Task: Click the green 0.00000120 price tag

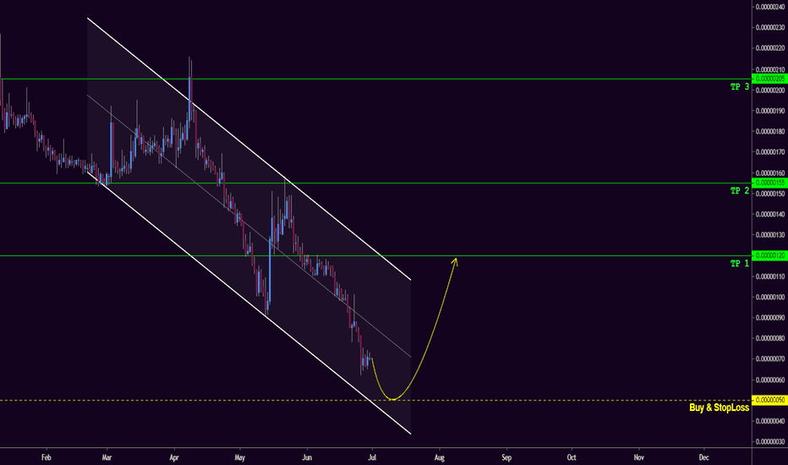Action: coord(770,256)
